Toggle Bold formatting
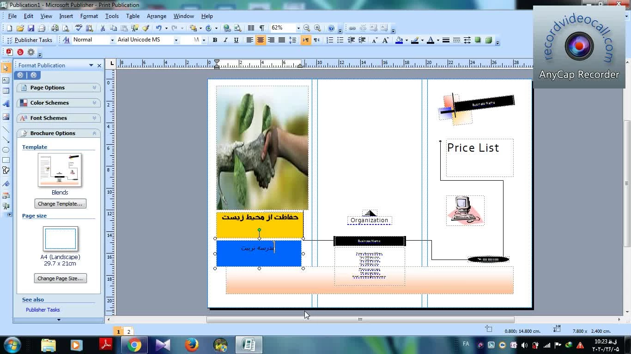 pyautogui.click(x=215, y=40)
